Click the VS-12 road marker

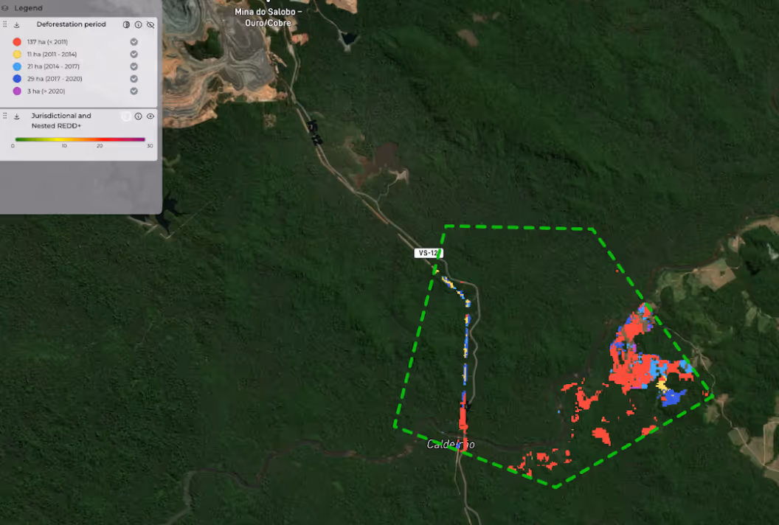428,252
